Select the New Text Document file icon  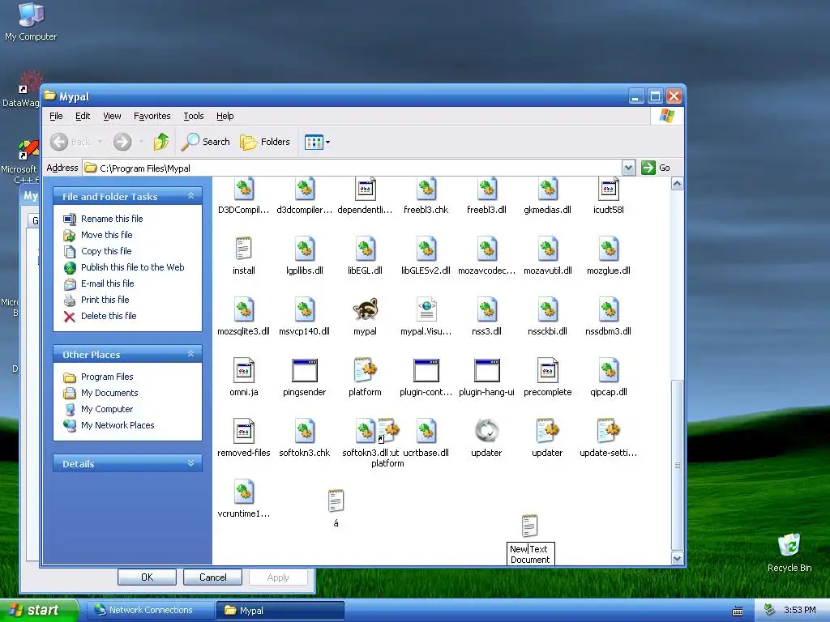point(530,526)
